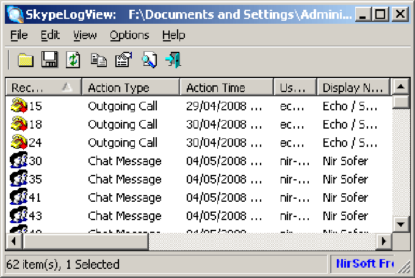This screenshot has width=415, height=278.
Task: Select record number 41
Action: coord(35,198)
